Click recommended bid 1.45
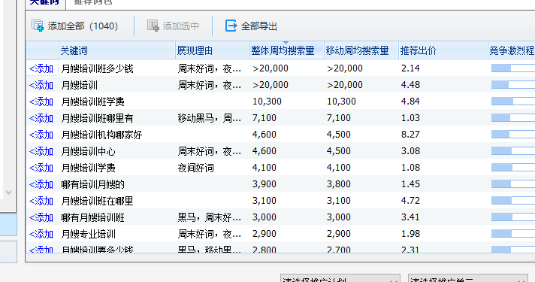 click(x=410, y=184)
